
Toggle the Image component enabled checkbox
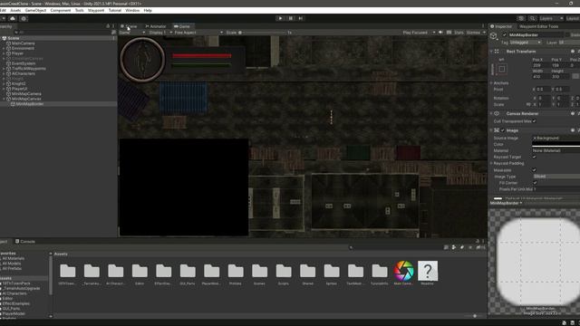pyautogui.click(x=503, y=130)
